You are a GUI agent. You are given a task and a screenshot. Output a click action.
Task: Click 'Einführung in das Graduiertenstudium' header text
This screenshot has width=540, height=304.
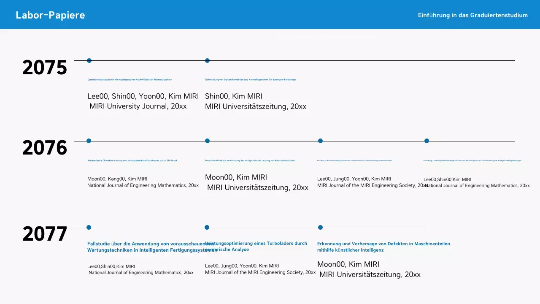click(x=472, y=15)
